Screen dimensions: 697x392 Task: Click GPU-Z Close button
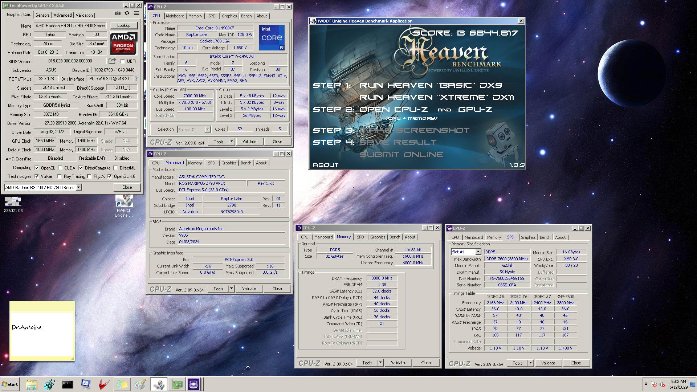click(x=127, y=187)
